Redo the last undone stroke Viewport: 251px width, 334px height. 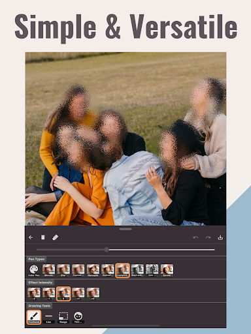click(208, 237)
